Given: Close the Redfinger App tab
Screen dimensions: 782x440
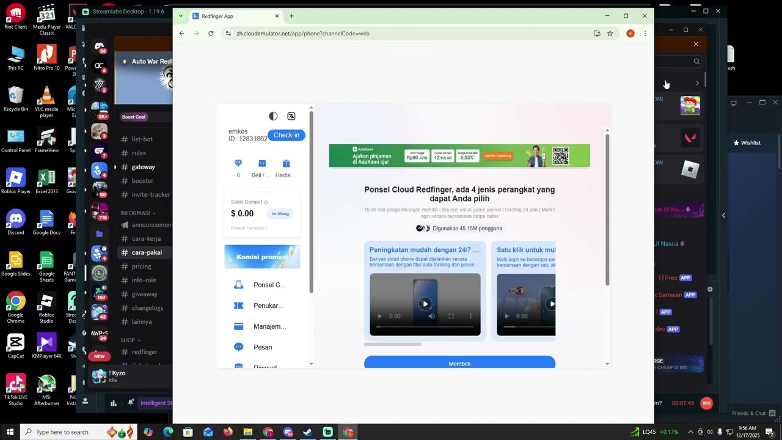Looking at the screenshot, I should tap(277, 16).
